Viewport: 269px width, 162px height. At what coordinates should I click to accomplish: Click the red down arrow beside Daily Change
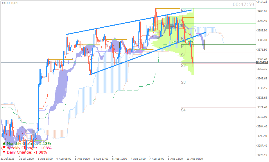coord(4,152)
